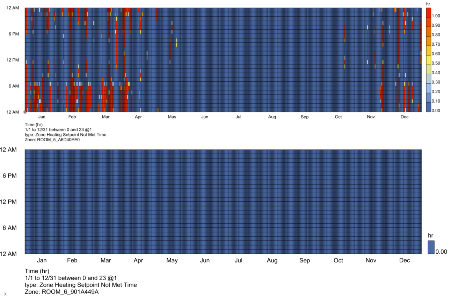Click the 12 PM label on ROOM_6 axis
Screen dimensions: 451x298
tap(8, 202)
